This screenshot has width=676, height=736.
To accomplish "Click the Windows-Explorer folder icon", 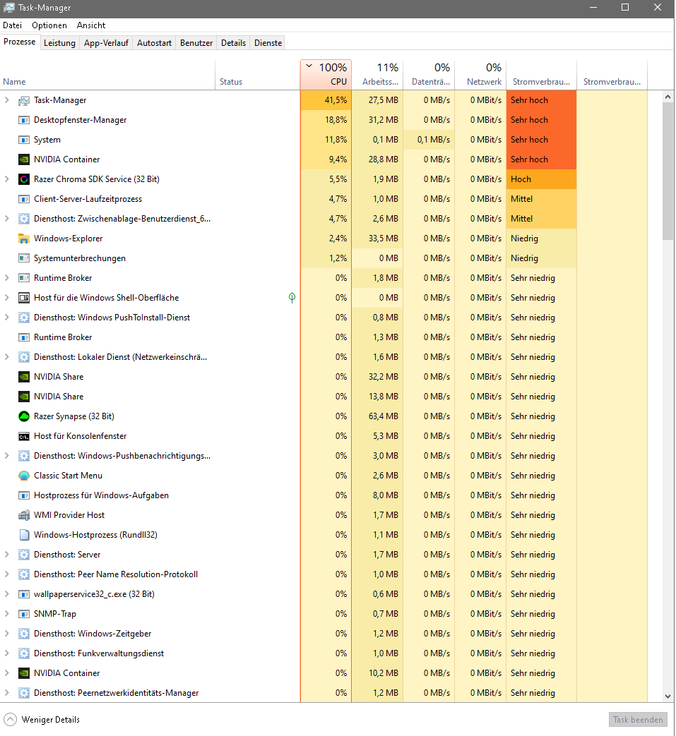I will click(x=24, y=239).
